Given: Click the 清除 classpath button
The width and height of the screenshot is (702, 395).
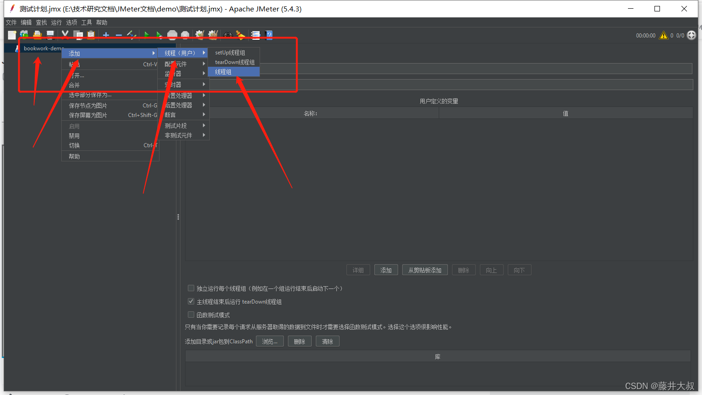Looking at the screenshot, I should pyautogui.click(x=327, y=342).
